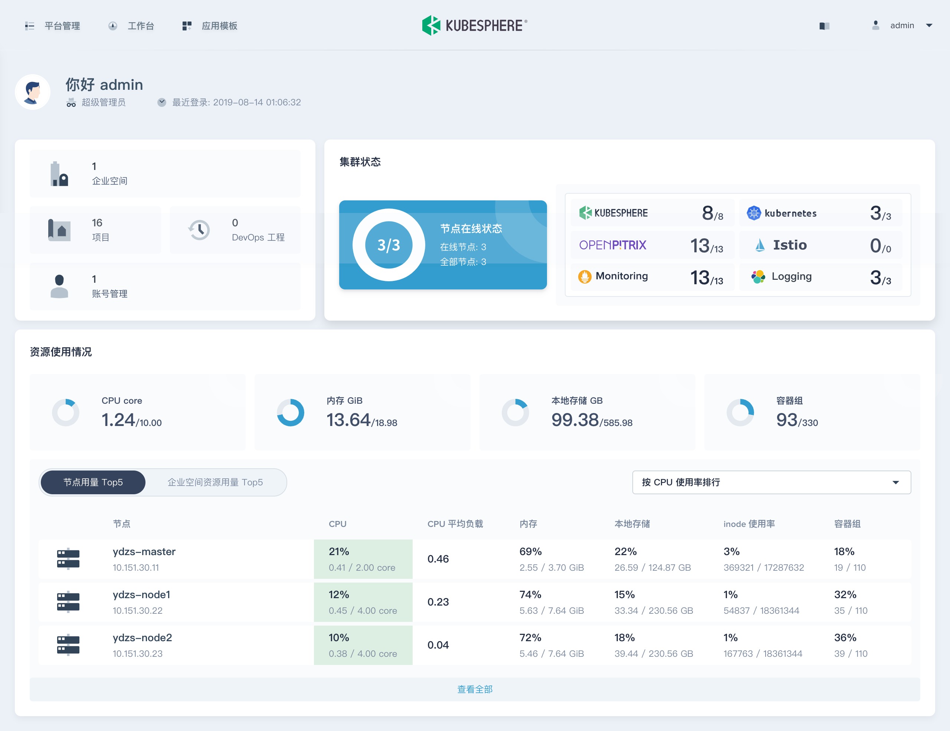This screenshot has width=950, height=731.
Task: Click the 内存 GiB usage donut chart
Action: (x=290, y=412)
